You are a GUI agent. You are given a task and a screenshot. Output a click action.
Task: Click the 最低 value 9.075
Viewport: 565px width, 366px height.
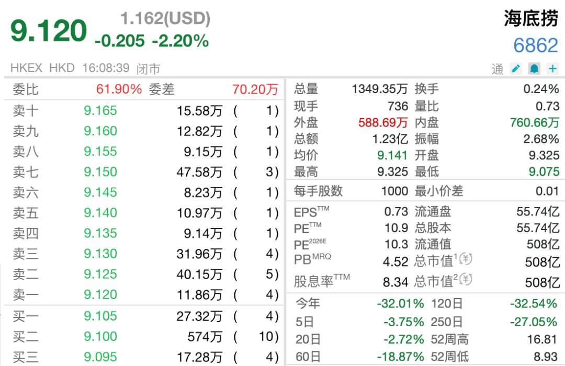coord(544,171)
